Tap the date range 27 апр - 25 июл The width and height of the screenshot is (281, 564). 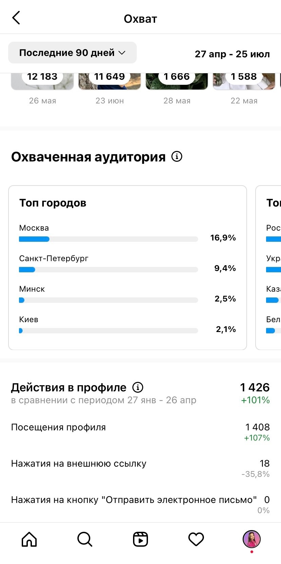[x=232, y=54]
